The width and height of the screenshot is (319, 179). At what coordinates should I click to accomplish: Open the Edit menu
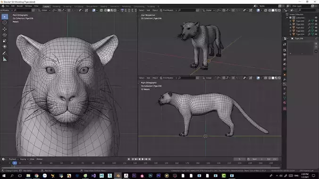(13, 6)
